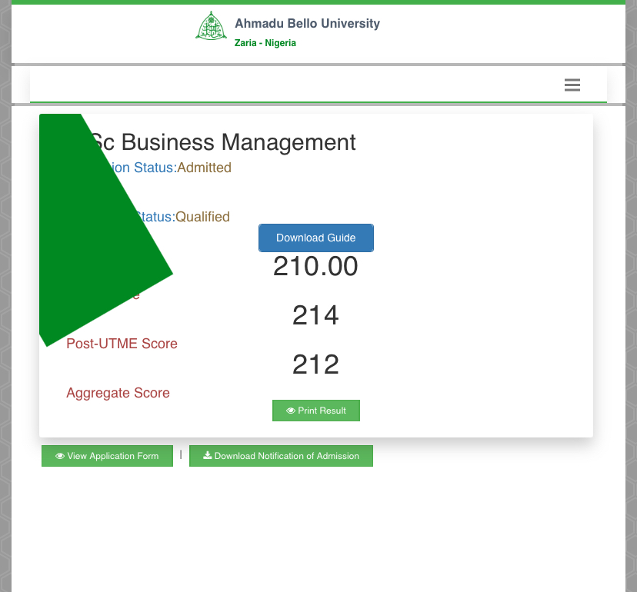
Task: Click the Print Result button text
Action: pos(322,411)
